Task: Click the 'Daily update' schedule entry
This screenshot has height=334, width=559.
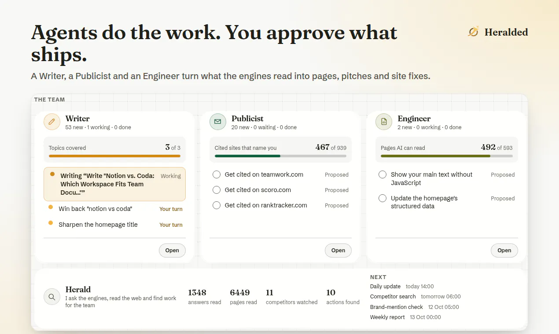Action: point(402,287)
